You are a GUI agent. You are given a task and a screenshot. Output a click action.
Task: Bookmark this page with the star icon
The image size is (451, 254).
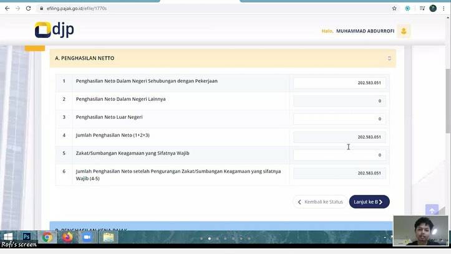(394, 8)
